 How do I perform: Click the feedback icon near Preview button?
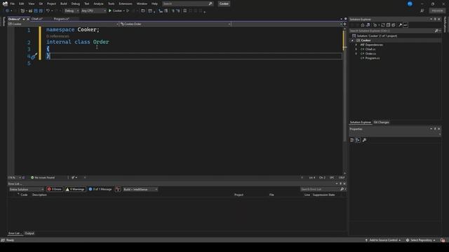422,11
